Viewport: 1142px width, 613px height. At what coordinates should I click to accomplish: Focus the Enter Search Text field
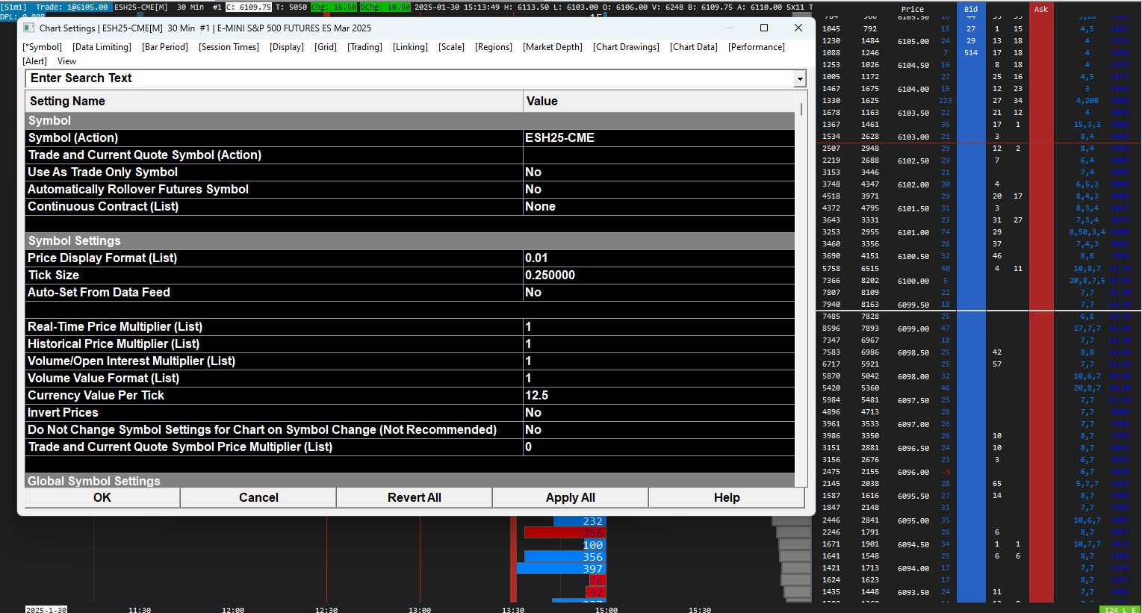point(409,78)
